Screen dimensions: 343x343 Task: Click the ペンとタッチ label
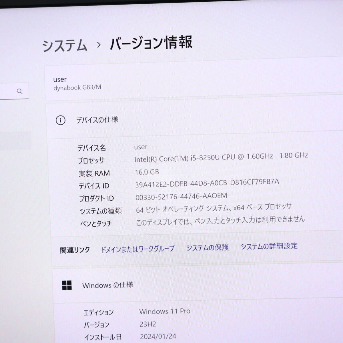(96, 224)
